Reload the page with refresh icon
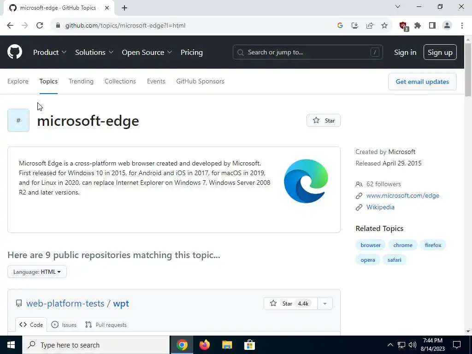 40,26
